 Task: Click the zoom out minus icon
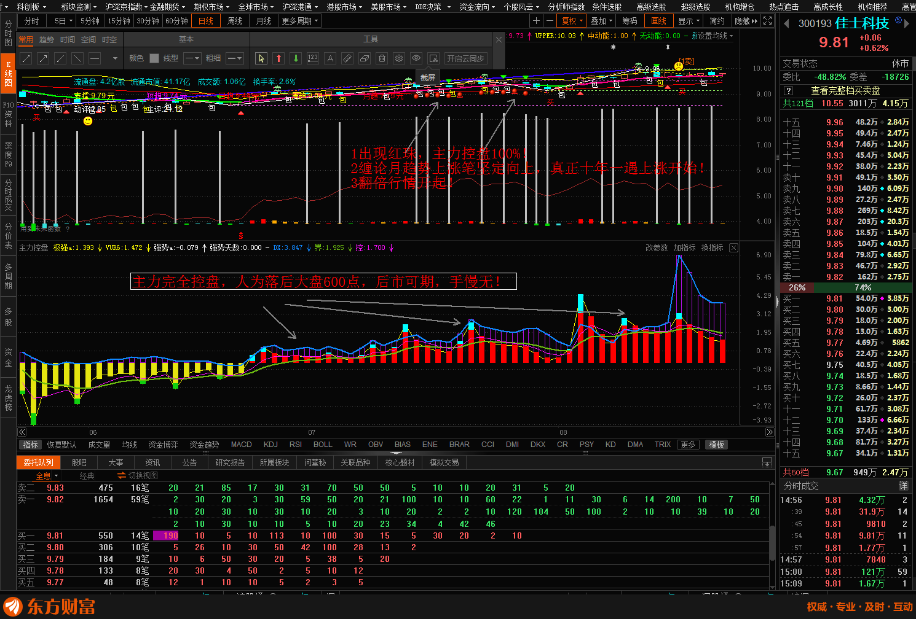(550, 21)
